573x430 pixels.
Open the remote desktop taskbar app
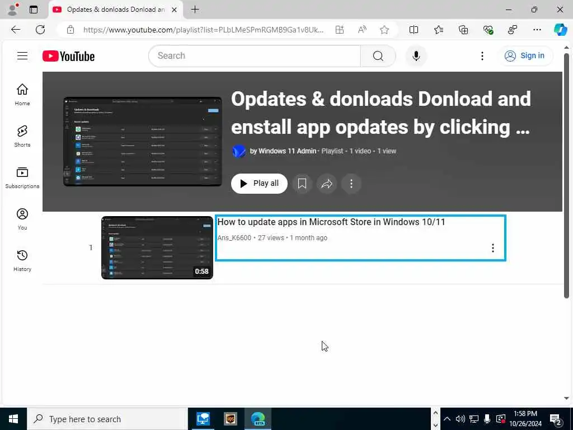(x=203, y=419)
